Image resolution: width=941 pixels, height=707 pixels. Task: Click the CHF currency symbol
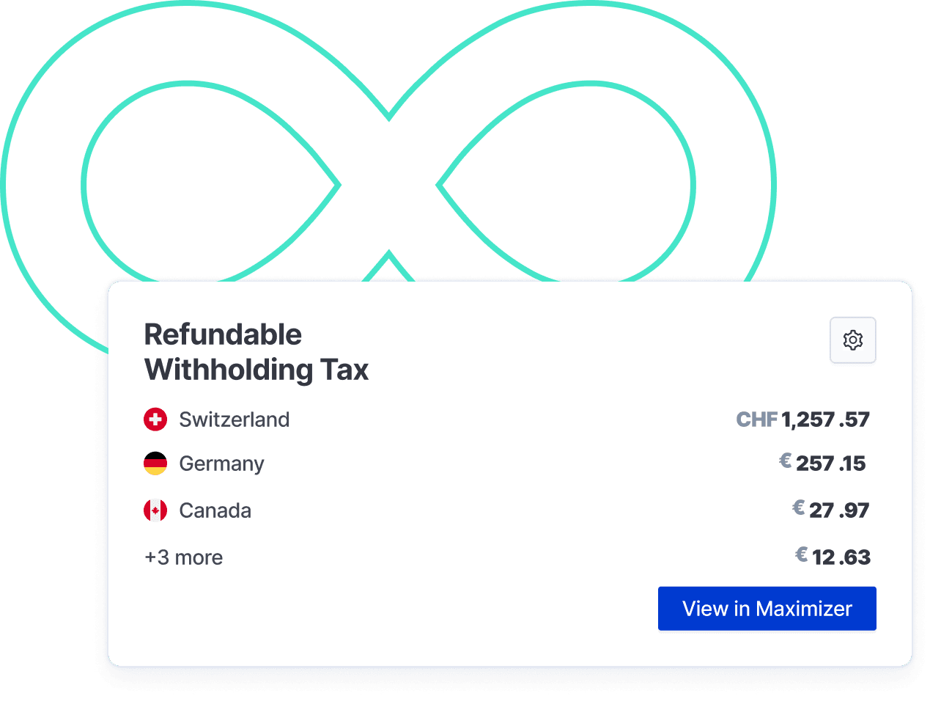click(x=756, y=420)
